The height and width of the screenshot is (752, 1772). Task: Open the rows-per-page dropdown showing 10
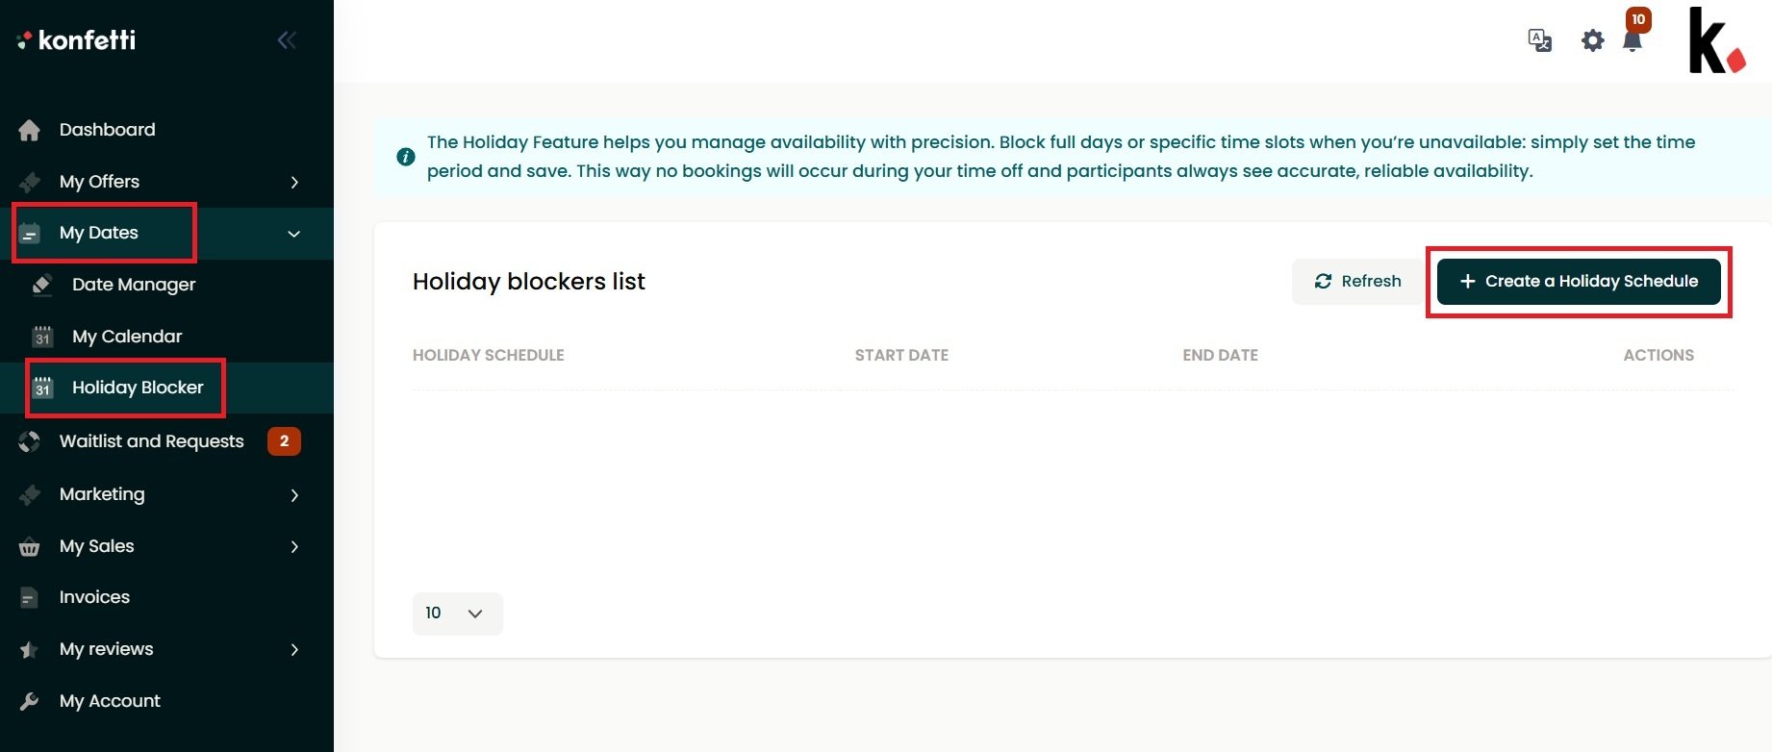458,614
